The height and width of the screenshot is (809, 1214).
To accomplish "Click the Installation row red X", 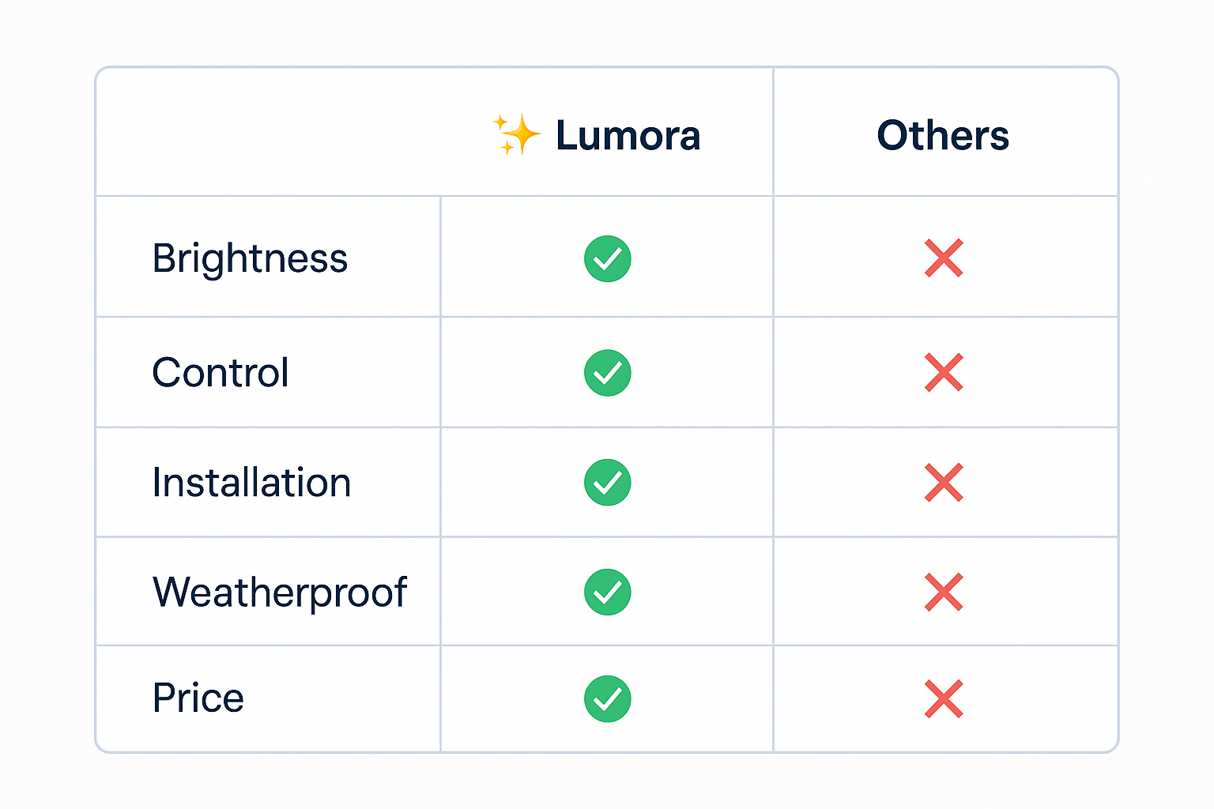I will 944,482.
